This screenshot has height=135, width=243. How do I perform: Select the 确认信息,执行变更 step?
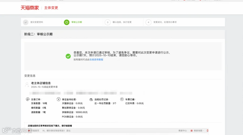(x=122, y=22)
